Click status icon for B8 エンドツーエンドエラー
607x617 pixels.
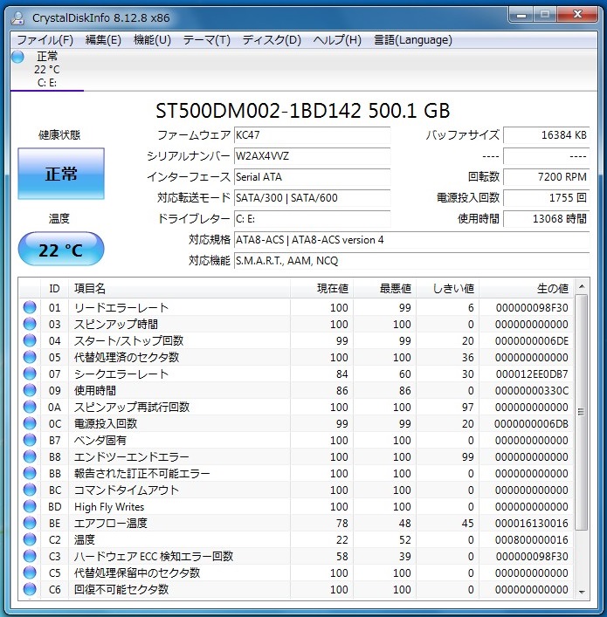(x=30, y=456)
